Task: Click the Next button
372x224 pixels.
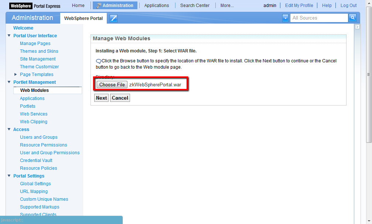Action: click(x=101, y=98)
